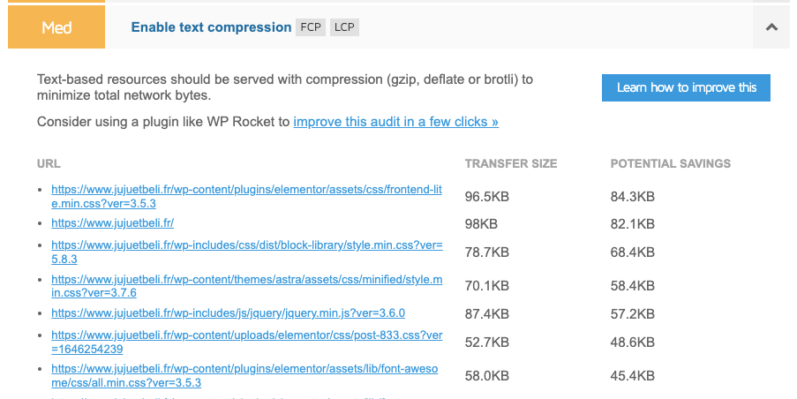Click the FCP metric tag
The width and height of the screenshot is (797, 399).
point(311,27)
